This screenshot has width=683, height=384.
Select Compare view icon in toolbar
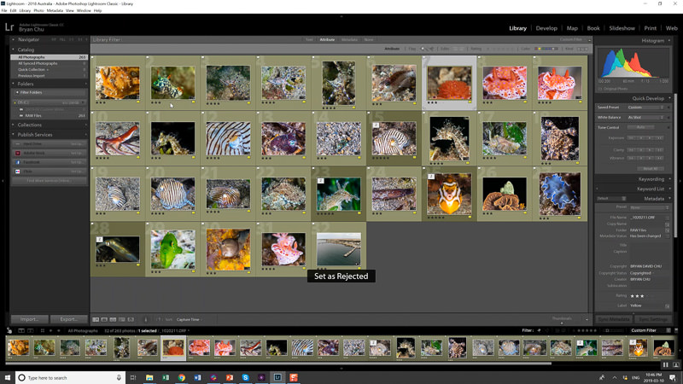[x=114, y=319]
